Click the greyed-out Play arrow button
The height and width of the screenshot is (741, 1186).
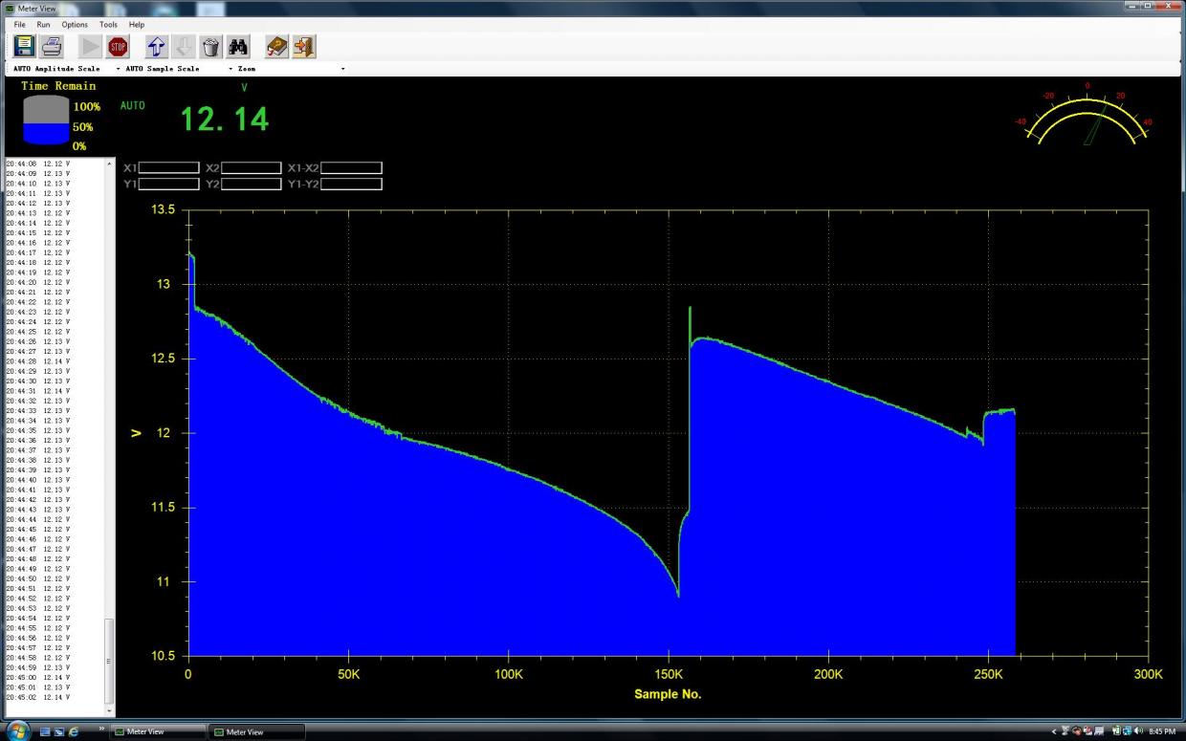(91, 46)
